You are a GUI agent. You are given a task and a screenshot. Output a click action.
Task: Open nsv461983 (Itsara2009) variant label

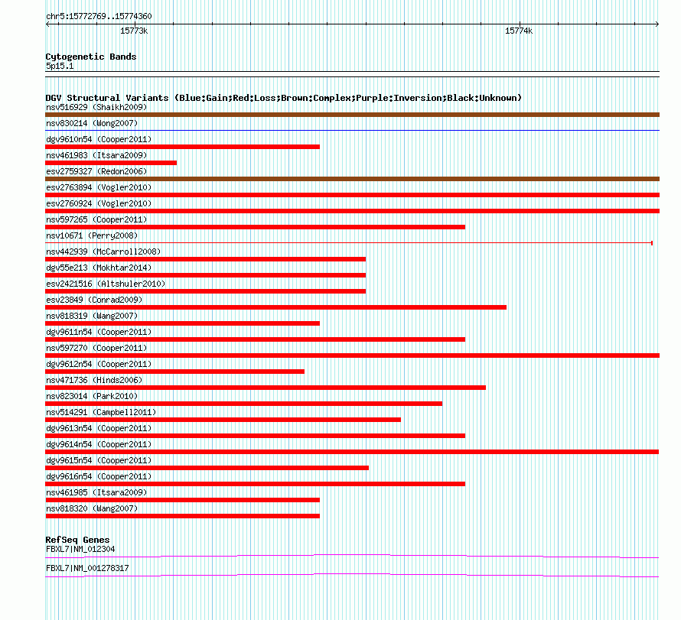pyautogui.click(x=96, y=155)
